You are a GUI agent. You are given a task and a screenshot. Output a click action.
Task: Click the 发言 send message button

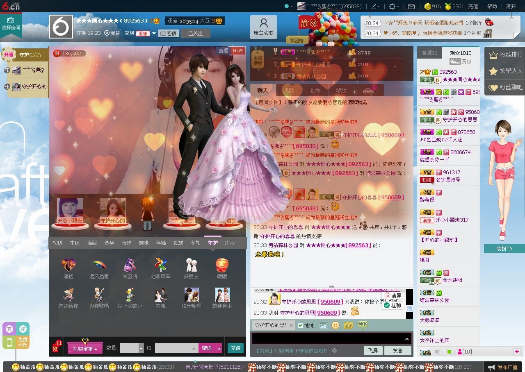(x=397, y=350)
